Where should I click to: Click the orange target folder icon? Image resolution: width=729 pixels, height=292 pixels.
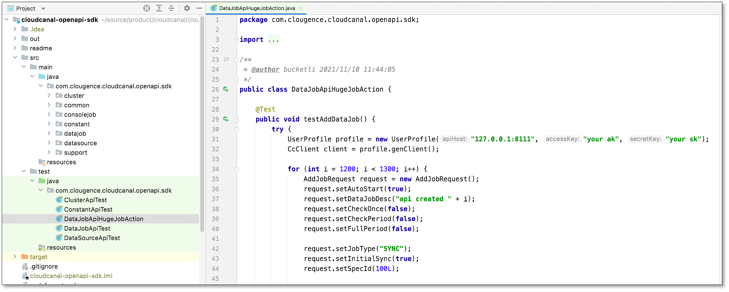(x=25, y=257)
